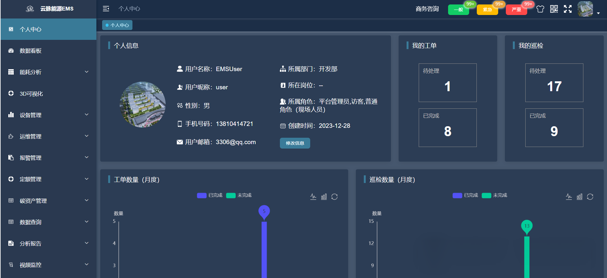Switch work order chart to bar view

[x=324, y=197]
